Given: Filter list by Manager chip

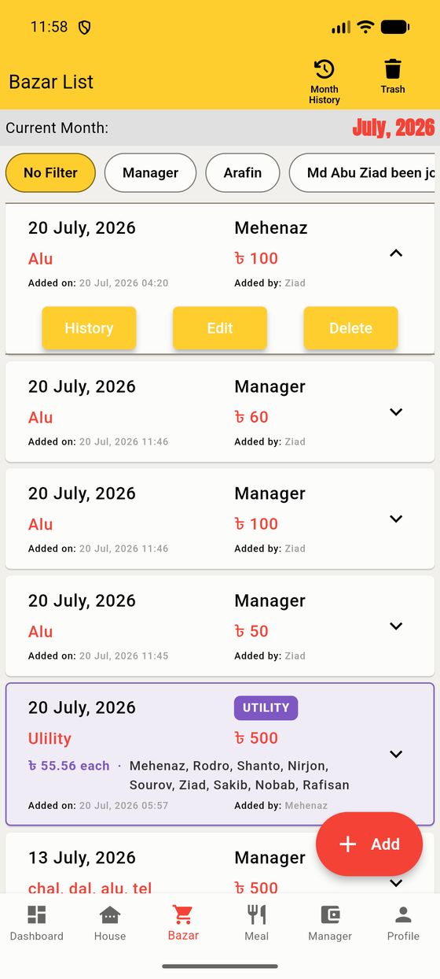Looking at the screenshot, I should (150, 172).
